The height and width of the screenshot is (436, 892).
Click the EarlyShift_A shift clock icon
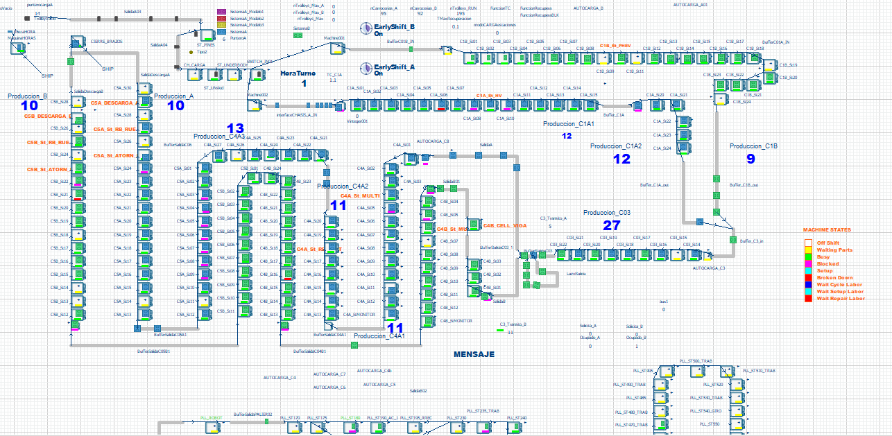[x=366, y=68]
